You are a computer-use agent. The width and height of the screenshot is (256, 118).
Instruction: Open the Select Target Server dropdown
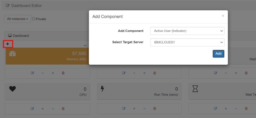187,42
